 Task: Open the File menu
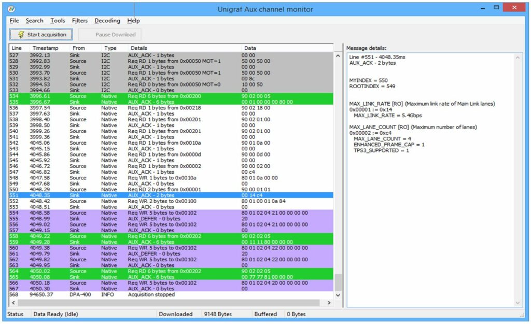click(14, 21)
